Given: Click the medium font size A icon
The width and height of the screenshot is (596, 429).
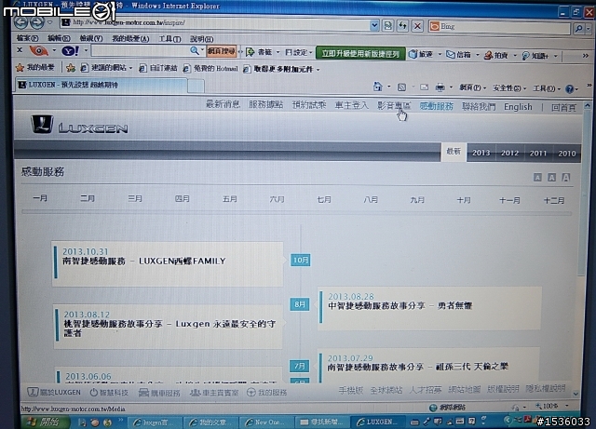Looking at the screenshot, I should [551, 178].
